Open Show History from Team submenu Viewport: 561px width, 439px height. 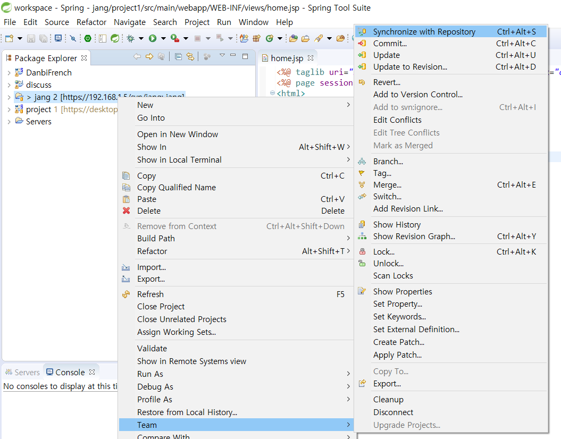[451, 224]
